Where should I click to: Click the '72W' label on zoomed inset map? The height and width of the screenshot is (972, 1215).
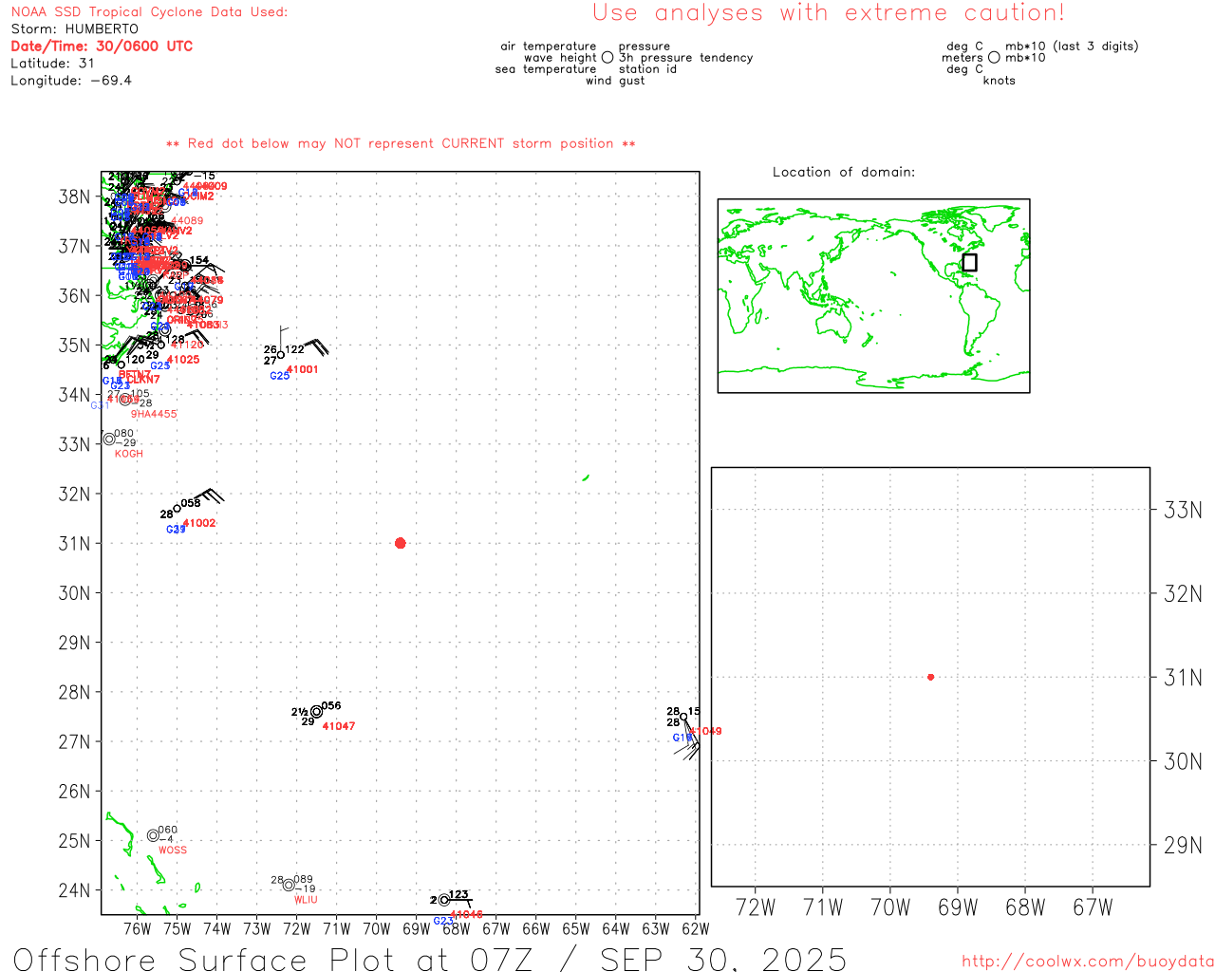click(x=756, y=907)
